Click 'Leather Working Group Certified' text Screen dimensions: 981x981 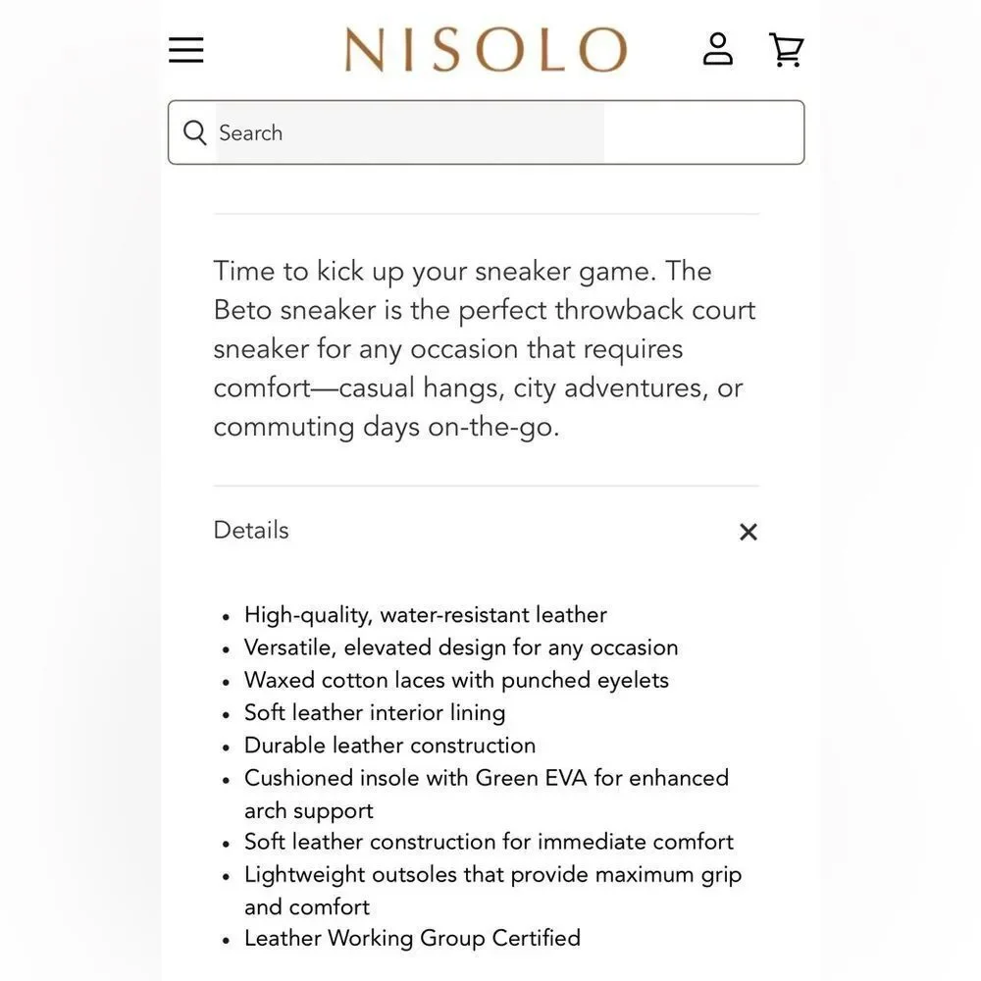pos(412,938)
